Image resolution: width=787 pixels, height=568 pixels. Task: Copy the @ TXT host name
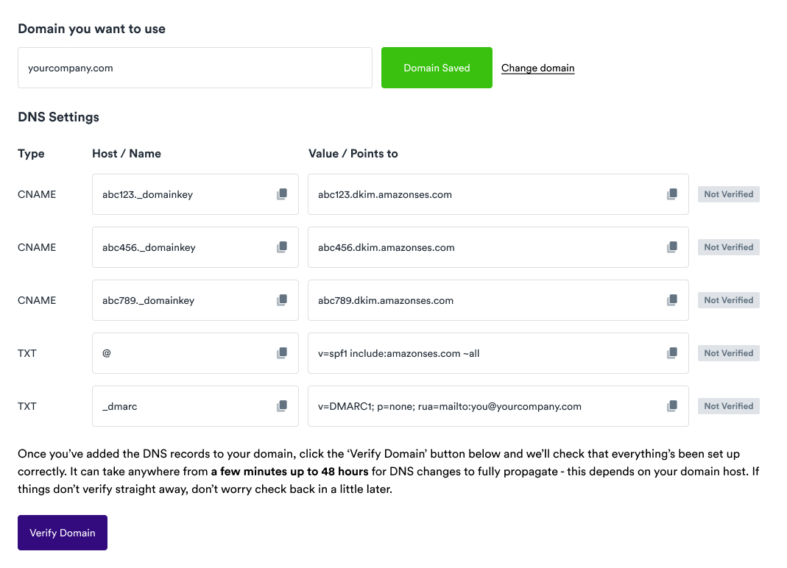pos(281,353)
